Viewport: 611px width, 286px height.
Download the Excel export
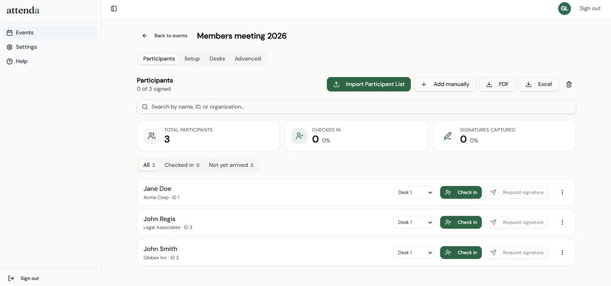coord(539,84)
